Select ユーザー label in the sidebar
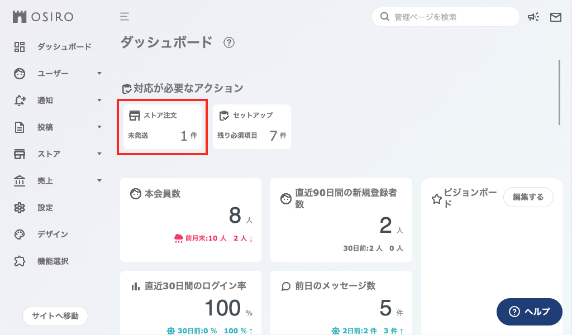Screen dimensions: 572x335 tap(53, 74)
